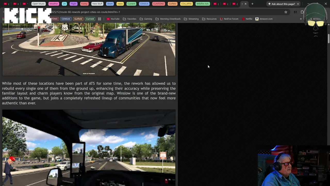Open the New Stuff tab group
The height and width of the screenshot is (186, 330).
click(x=97, y=4)
